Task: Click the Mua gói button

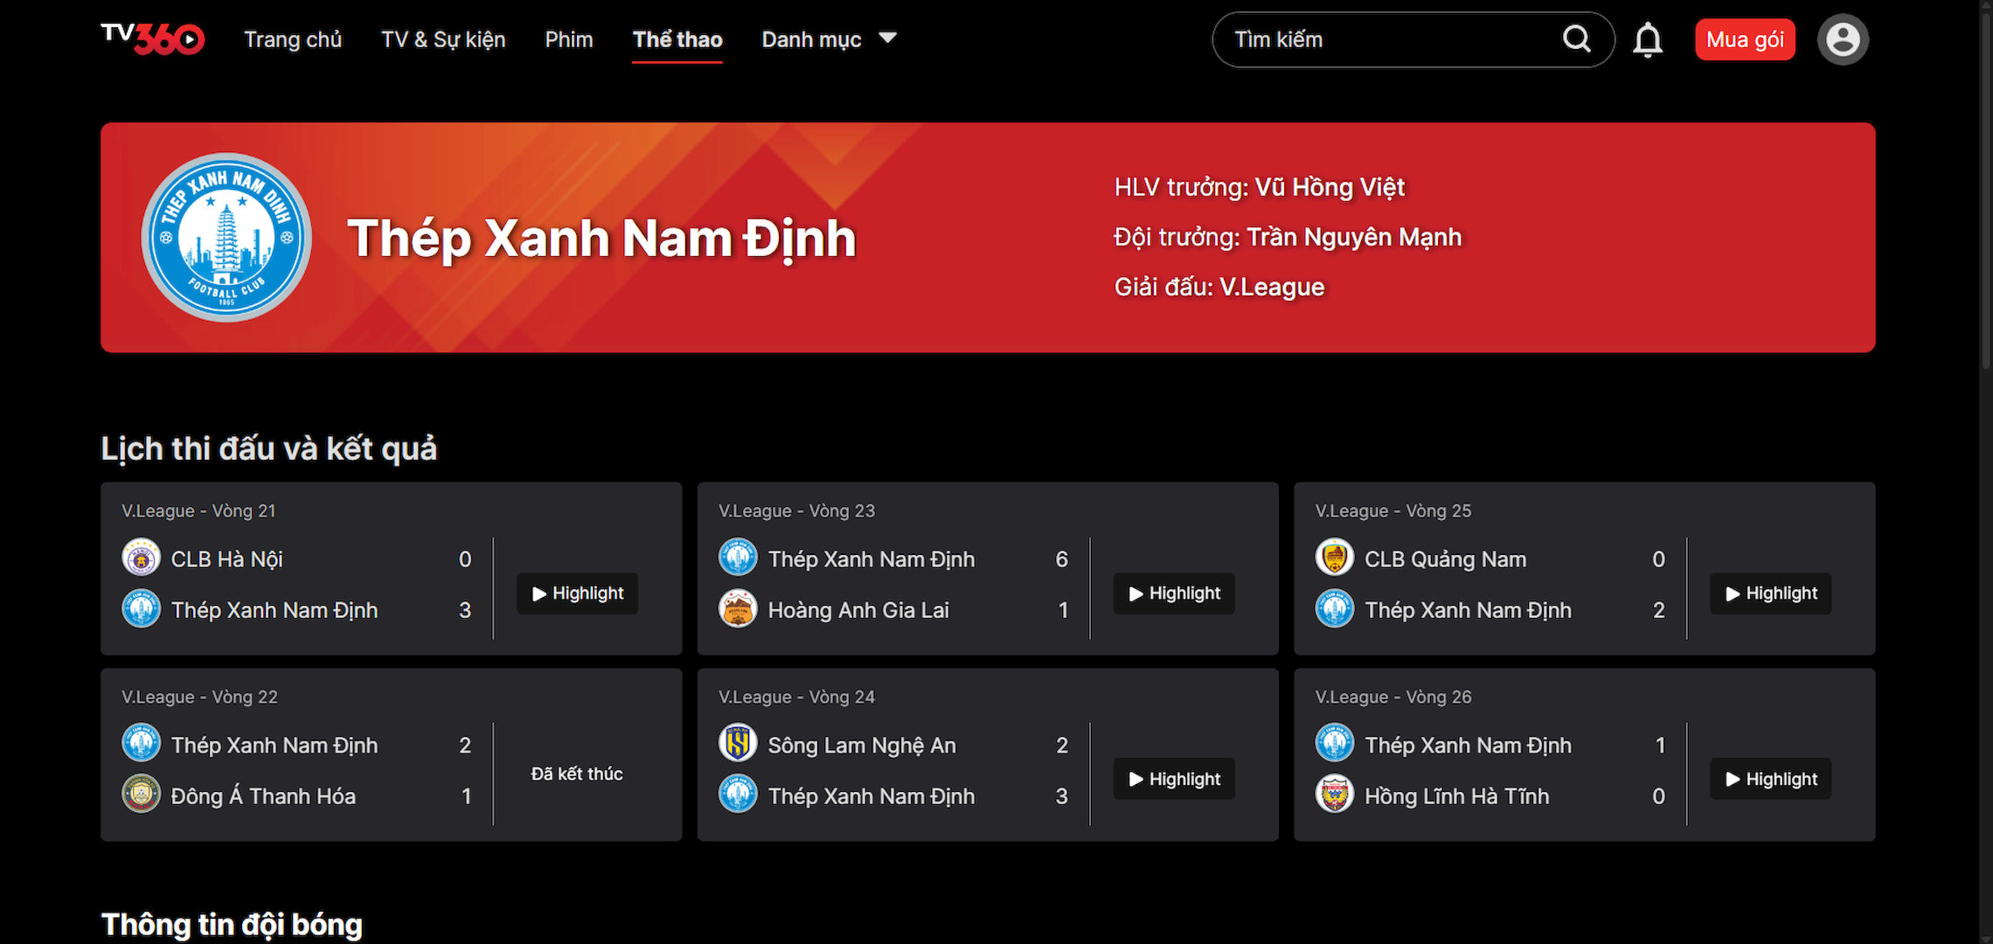Action: [x=1745, y=39]
